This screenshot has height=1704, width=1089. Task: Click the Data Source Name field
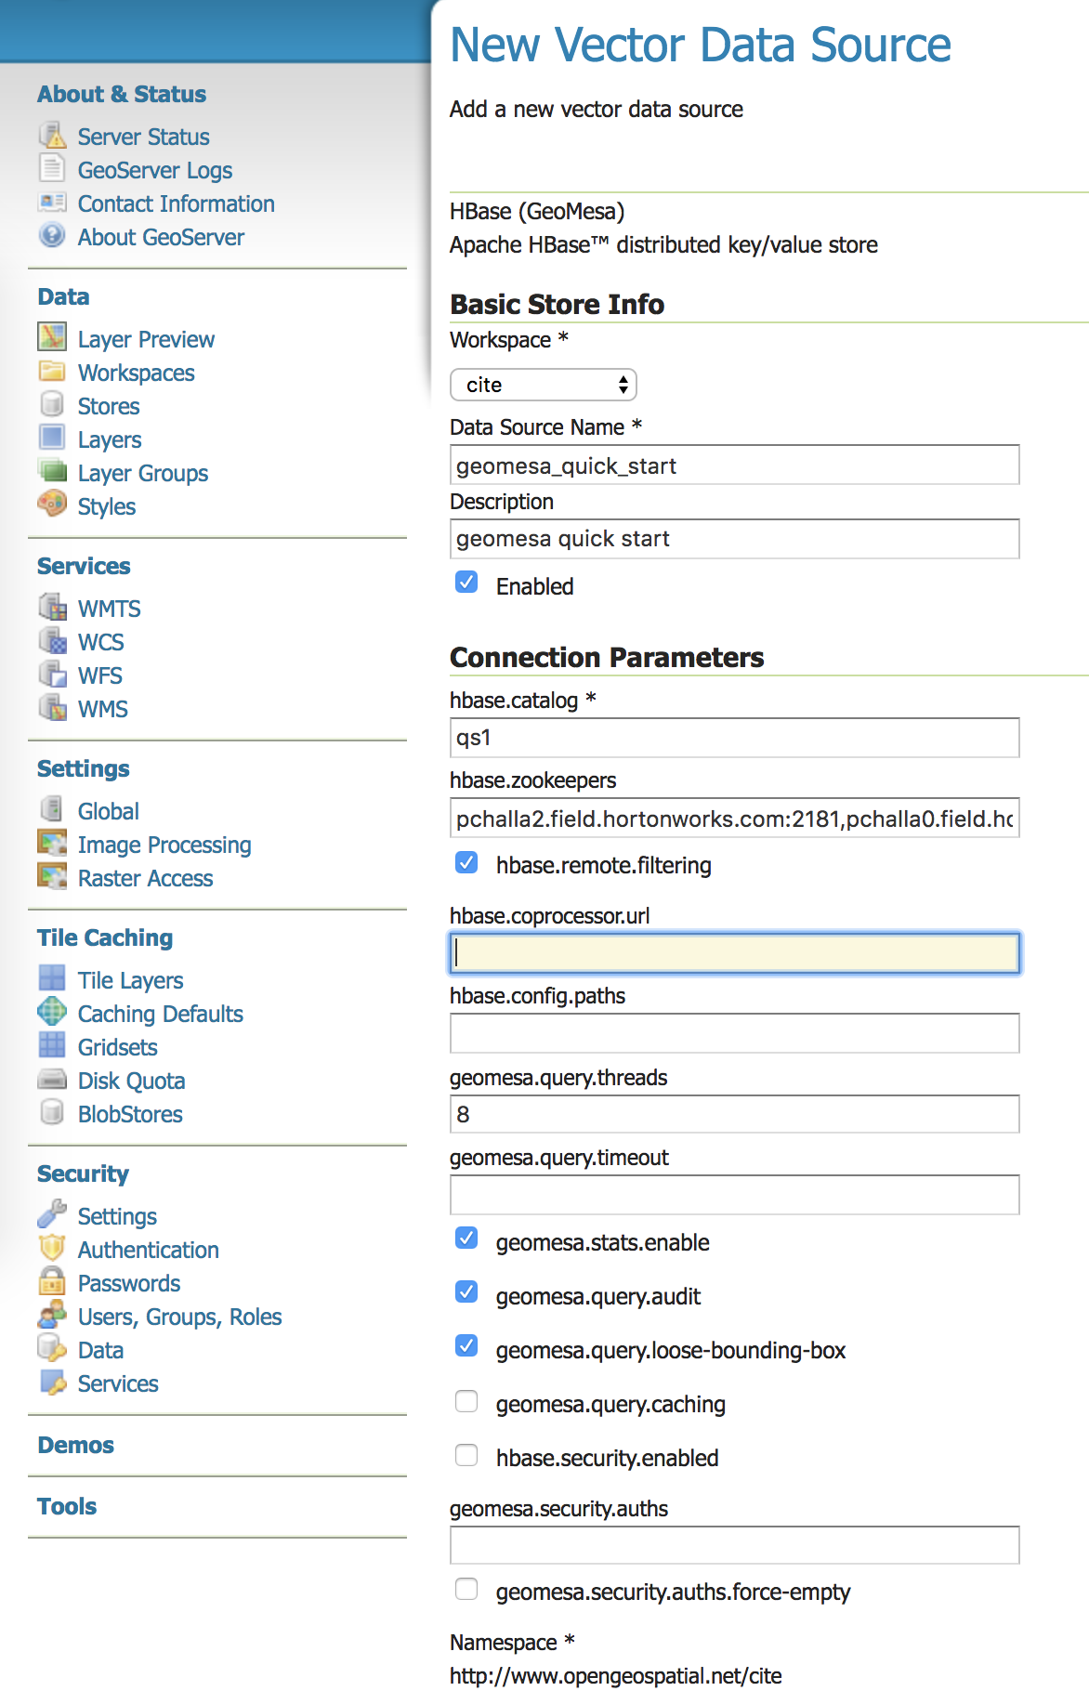pyautogui.click(x=734, y=465)
